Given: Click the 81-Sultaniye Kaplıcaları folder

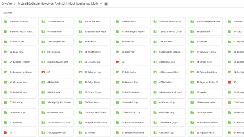Looking at the screenshot, I should [x=130, y=133].
